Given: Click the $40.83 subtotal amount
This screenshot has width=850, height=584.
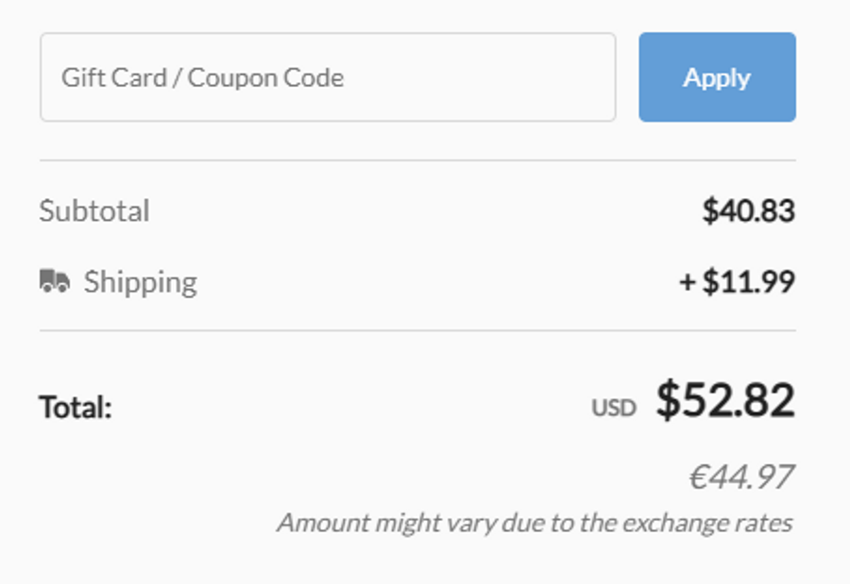Looking at the screenshot, I should click(x=749, y=210).
